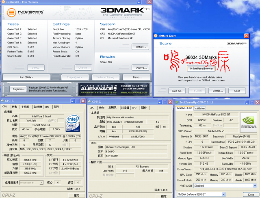Viewport: 260px width, 198px height.
Task: Click the 3DMark Score window title icon
Action: click(156, 36)
